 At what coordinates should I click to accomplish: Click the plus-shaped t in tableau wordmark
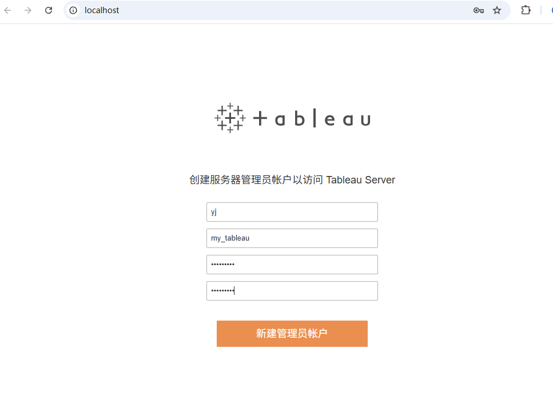tap(260, 118)
